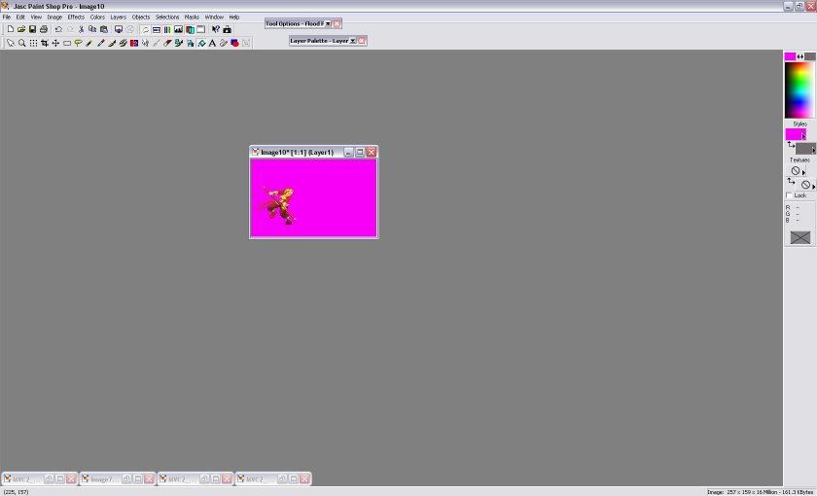
Task: Select the Color Replacer tool
Action: click(134, 43)
